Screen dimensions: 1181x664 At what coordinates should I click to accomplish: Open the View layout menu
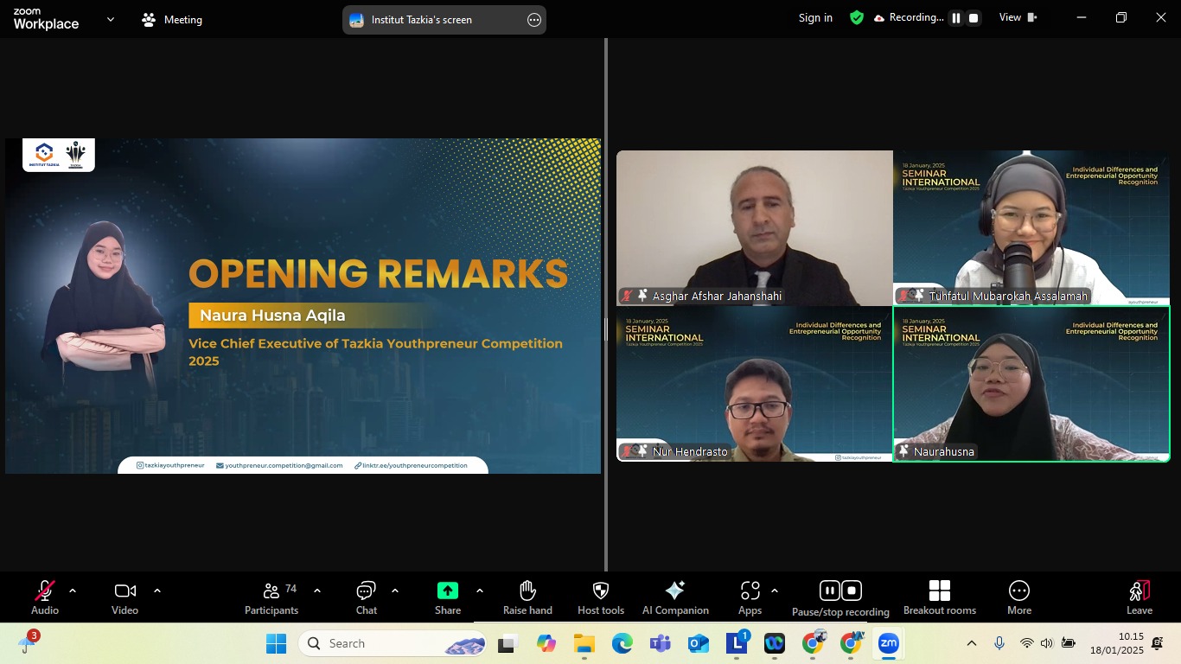point(1018,17)
